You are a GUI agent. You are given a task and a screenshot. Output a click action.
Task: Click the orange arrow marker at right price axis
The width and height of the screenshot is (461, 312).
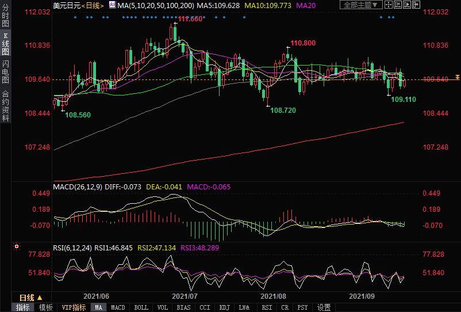pyautogui.click(x=458, y=77)
